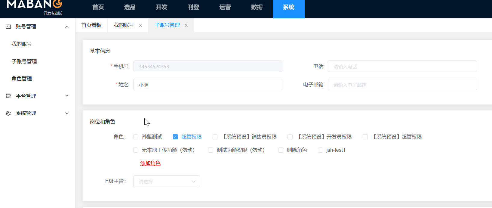Viewport: 492px width, 208px height.
Task: Open 角色管理 in the sidebar
Action: click(22, 79)
